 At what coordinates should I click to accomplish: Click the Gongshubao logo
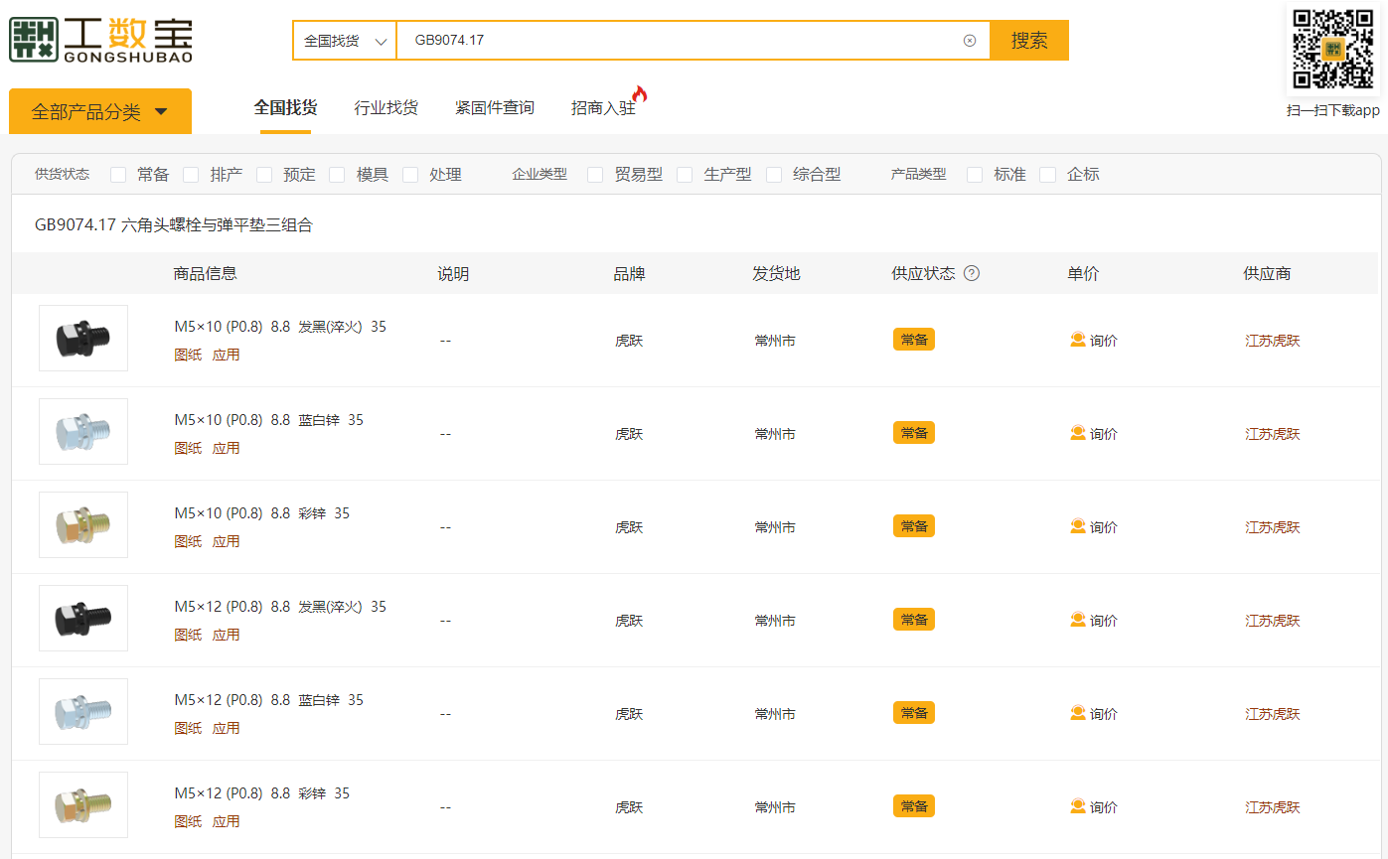coord(100,40)
